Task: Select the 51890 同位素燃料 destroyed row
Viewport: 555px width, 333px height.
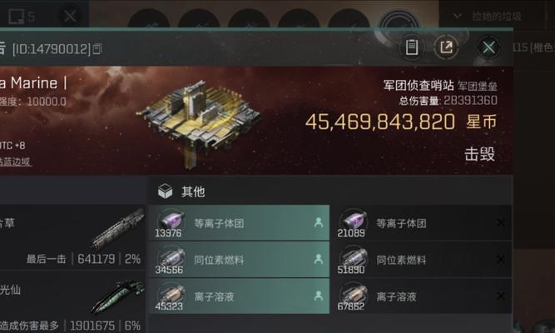Action: click(422, 260)
